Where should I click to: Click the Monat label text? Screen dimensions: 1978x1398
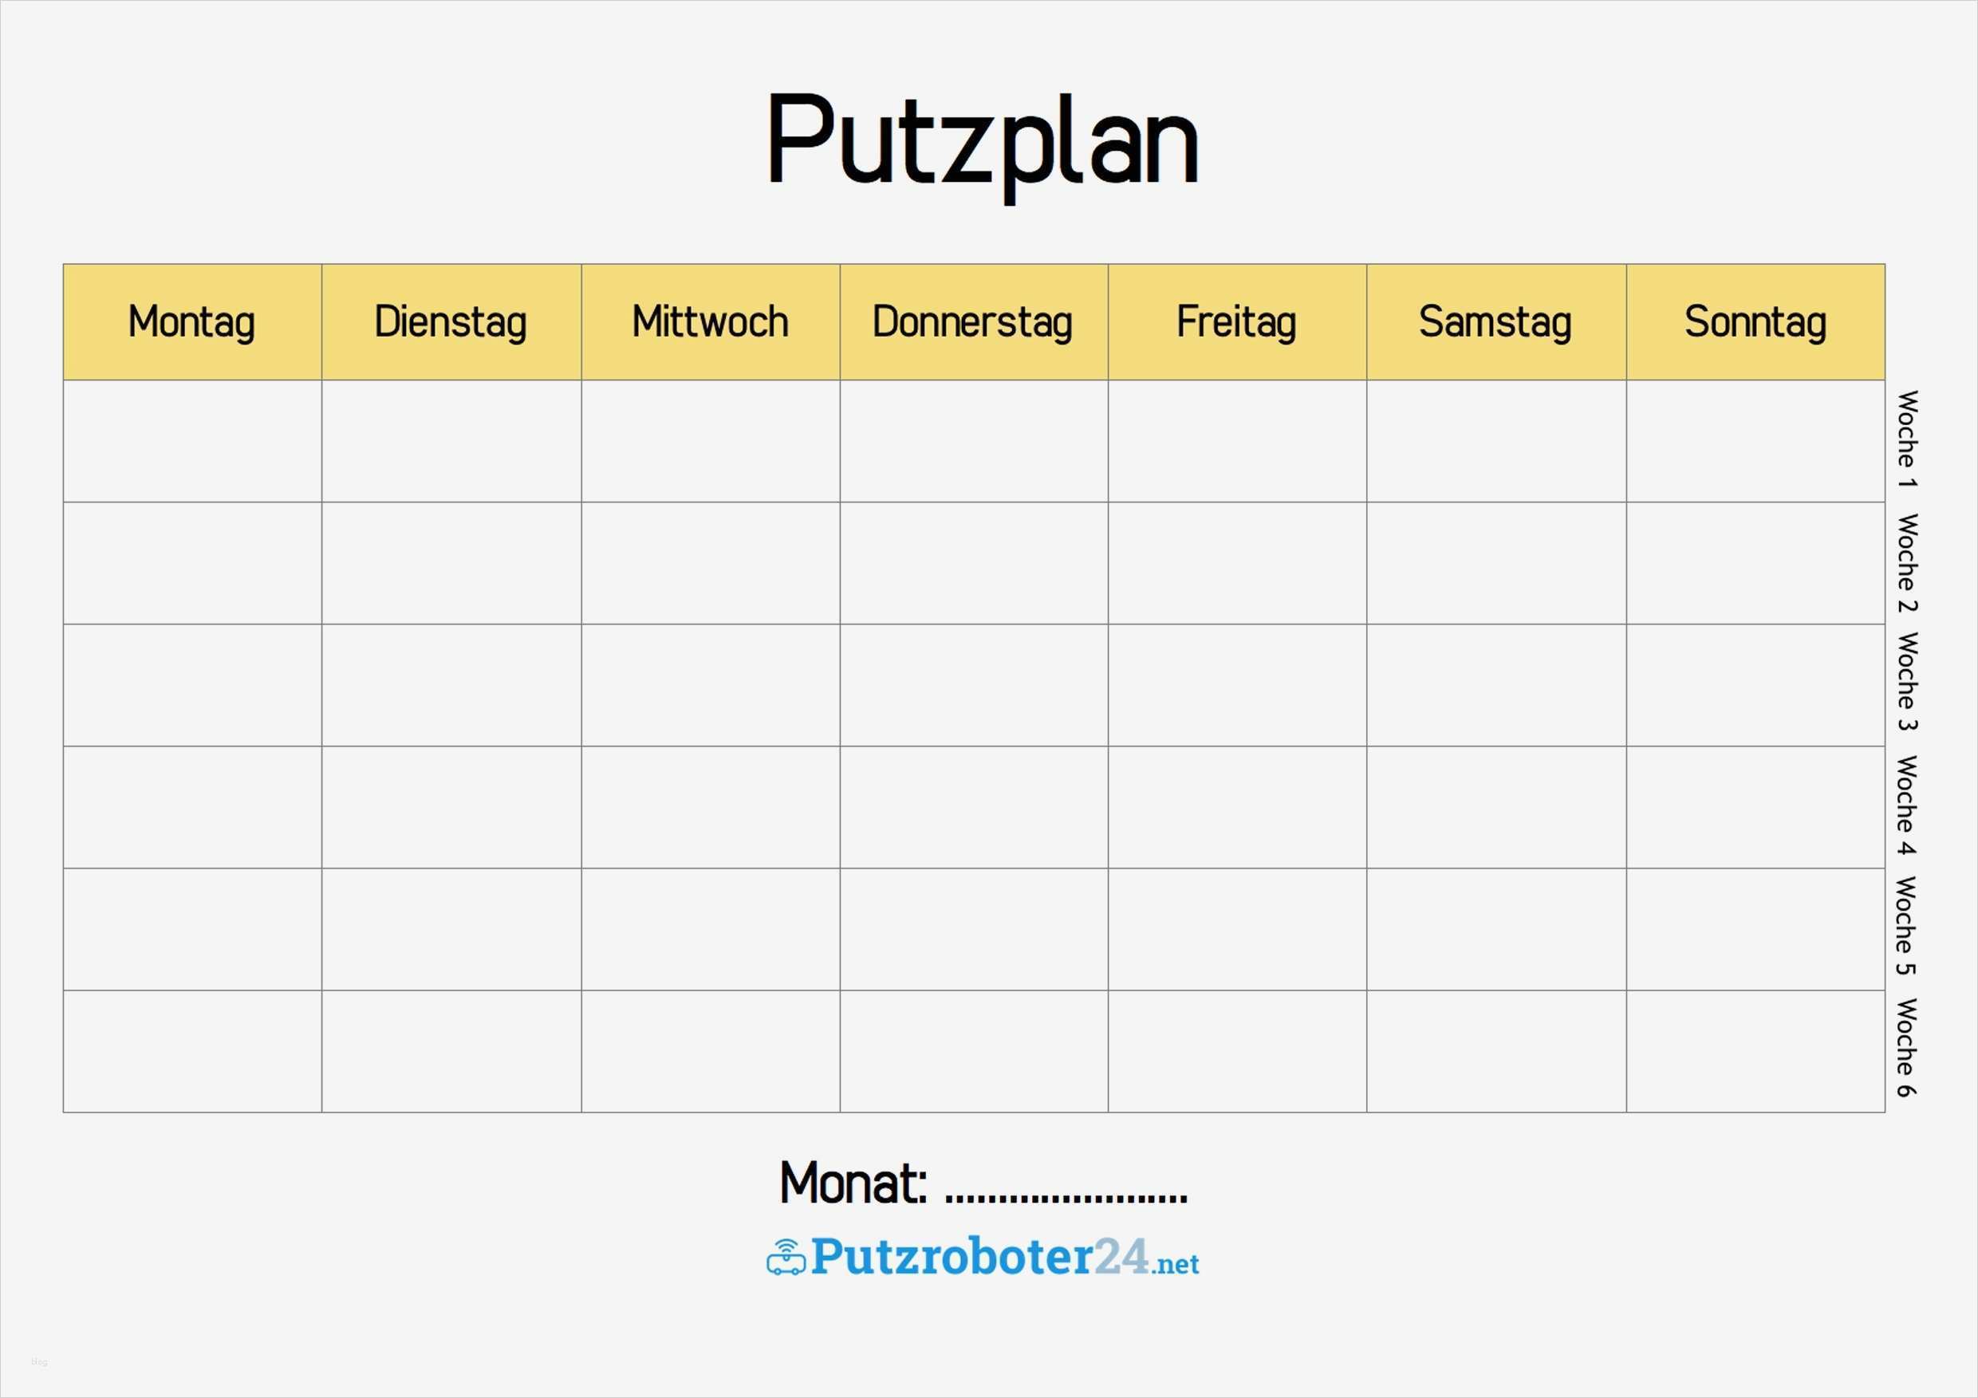[x=853, y=1183]
